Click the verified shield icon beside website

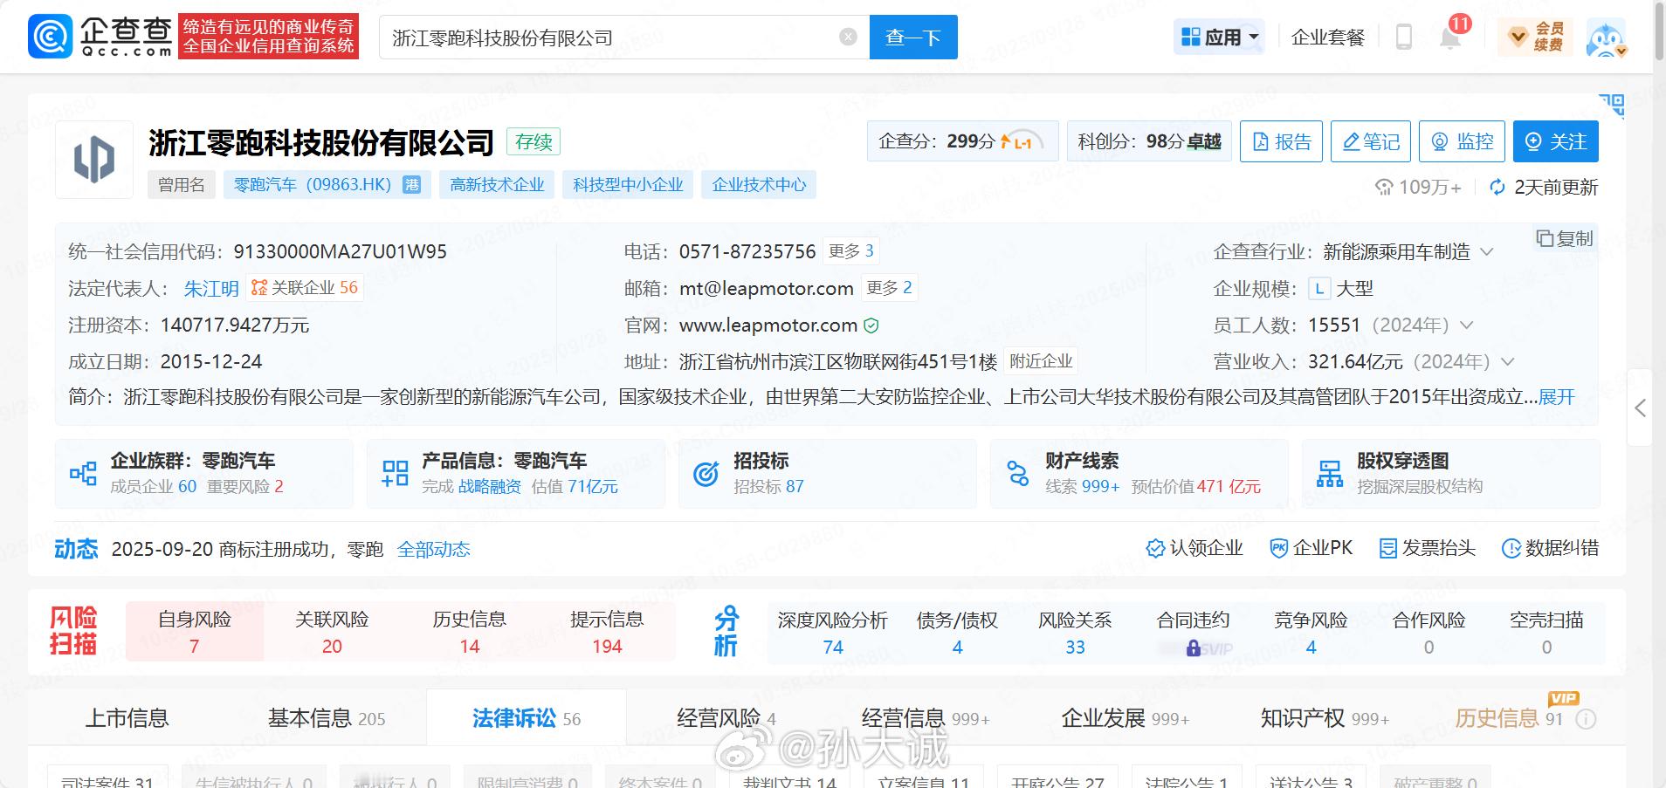871,325
